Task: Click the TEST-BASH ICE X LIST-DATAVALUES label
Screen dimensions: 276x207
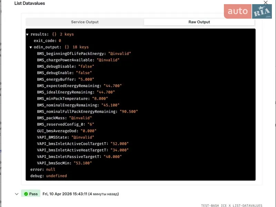Action: click(231, 205)
